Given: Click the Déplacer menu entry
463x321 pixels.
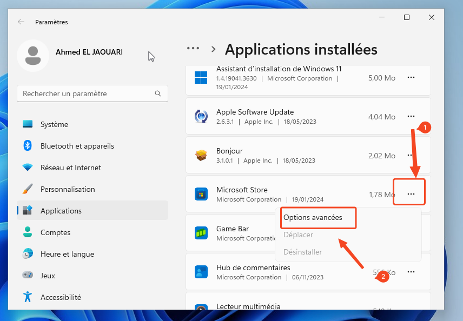Looking at the screenshot, I should coord(298,235).
